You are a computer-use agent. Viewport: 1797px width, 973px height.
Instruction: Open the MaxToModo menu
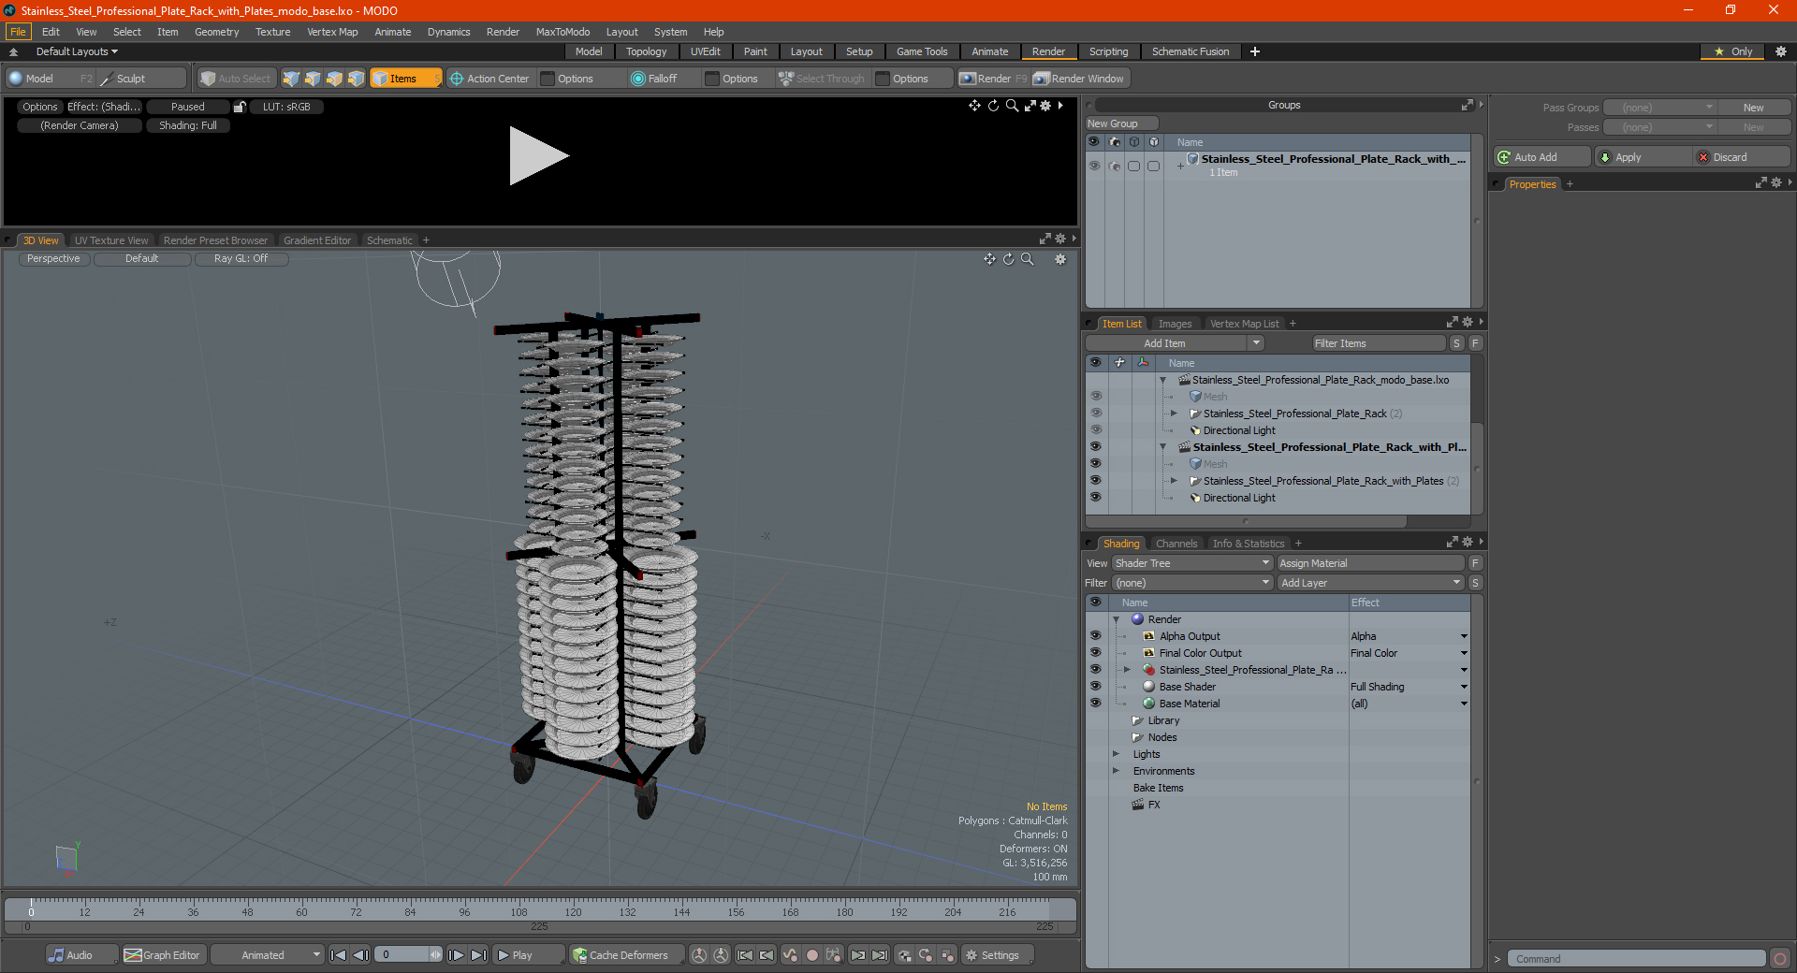[562, 32]
